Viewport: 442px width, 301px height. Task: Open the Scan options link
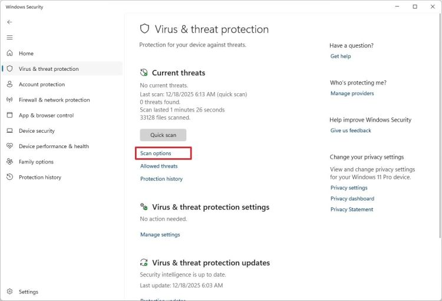(156, 153)
